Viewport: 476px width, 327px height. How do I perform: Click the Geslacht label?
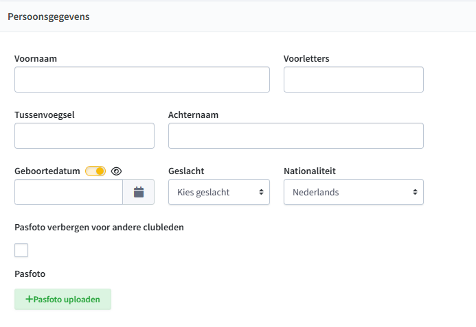tap(186, 171)
